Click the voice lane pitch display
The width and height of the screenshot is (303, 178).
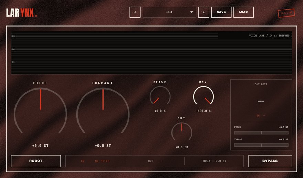click(x=151, y=53)
